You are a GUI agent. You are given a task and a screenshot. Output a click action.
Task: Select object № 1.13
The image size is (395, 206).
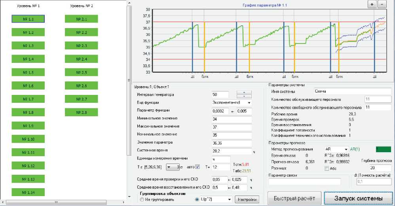pos(28,179)
